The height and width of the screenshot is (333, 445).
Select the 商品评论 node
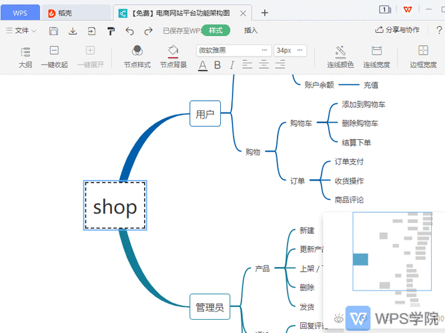click(349, 200)
